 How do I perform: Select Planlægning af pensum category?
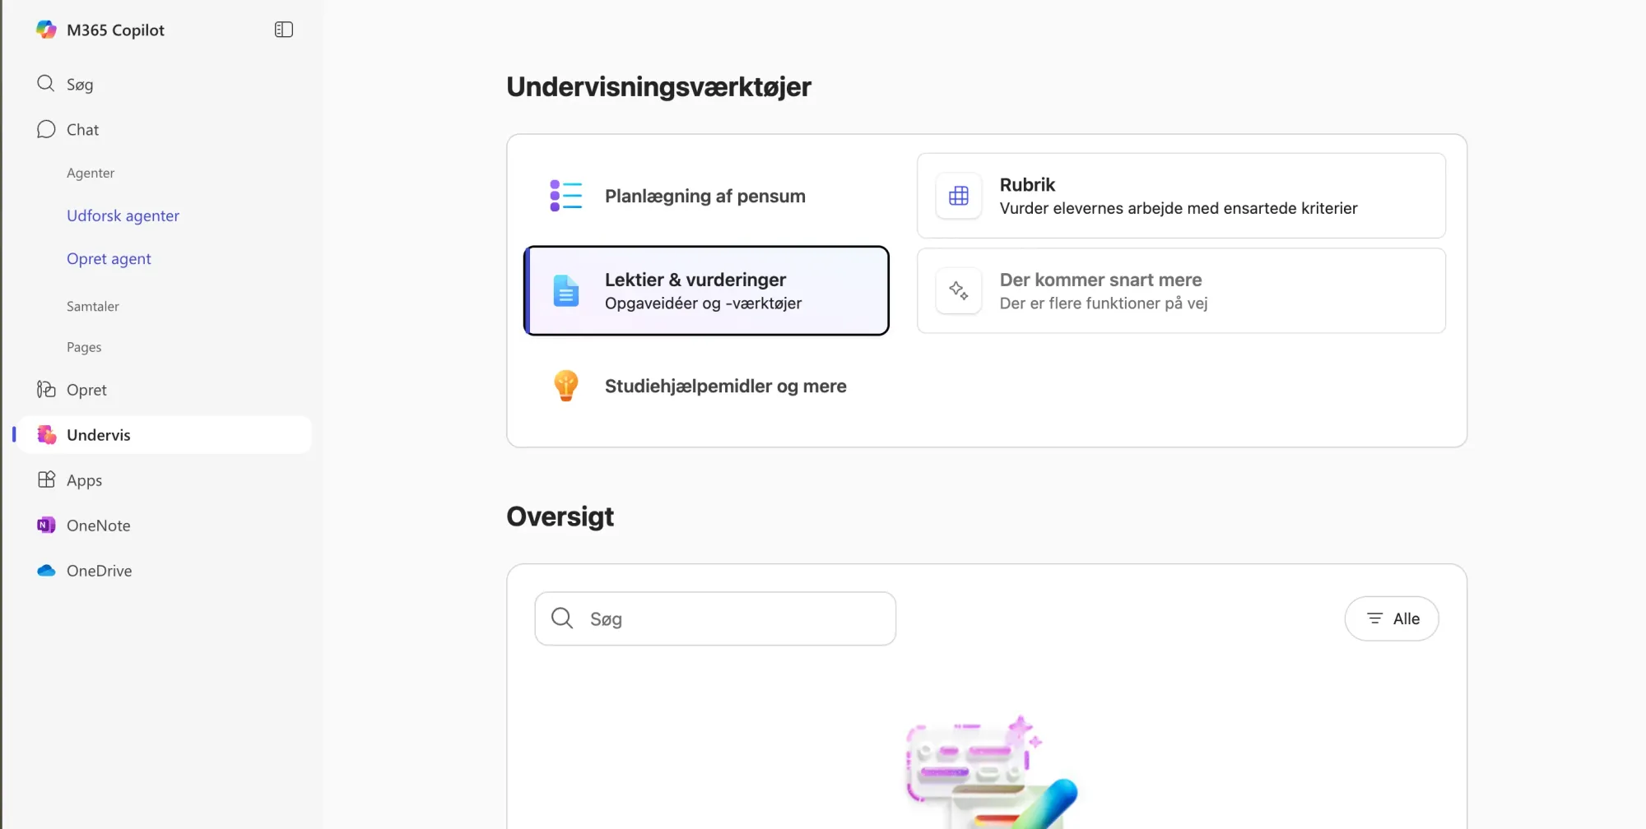pos(705,197)
